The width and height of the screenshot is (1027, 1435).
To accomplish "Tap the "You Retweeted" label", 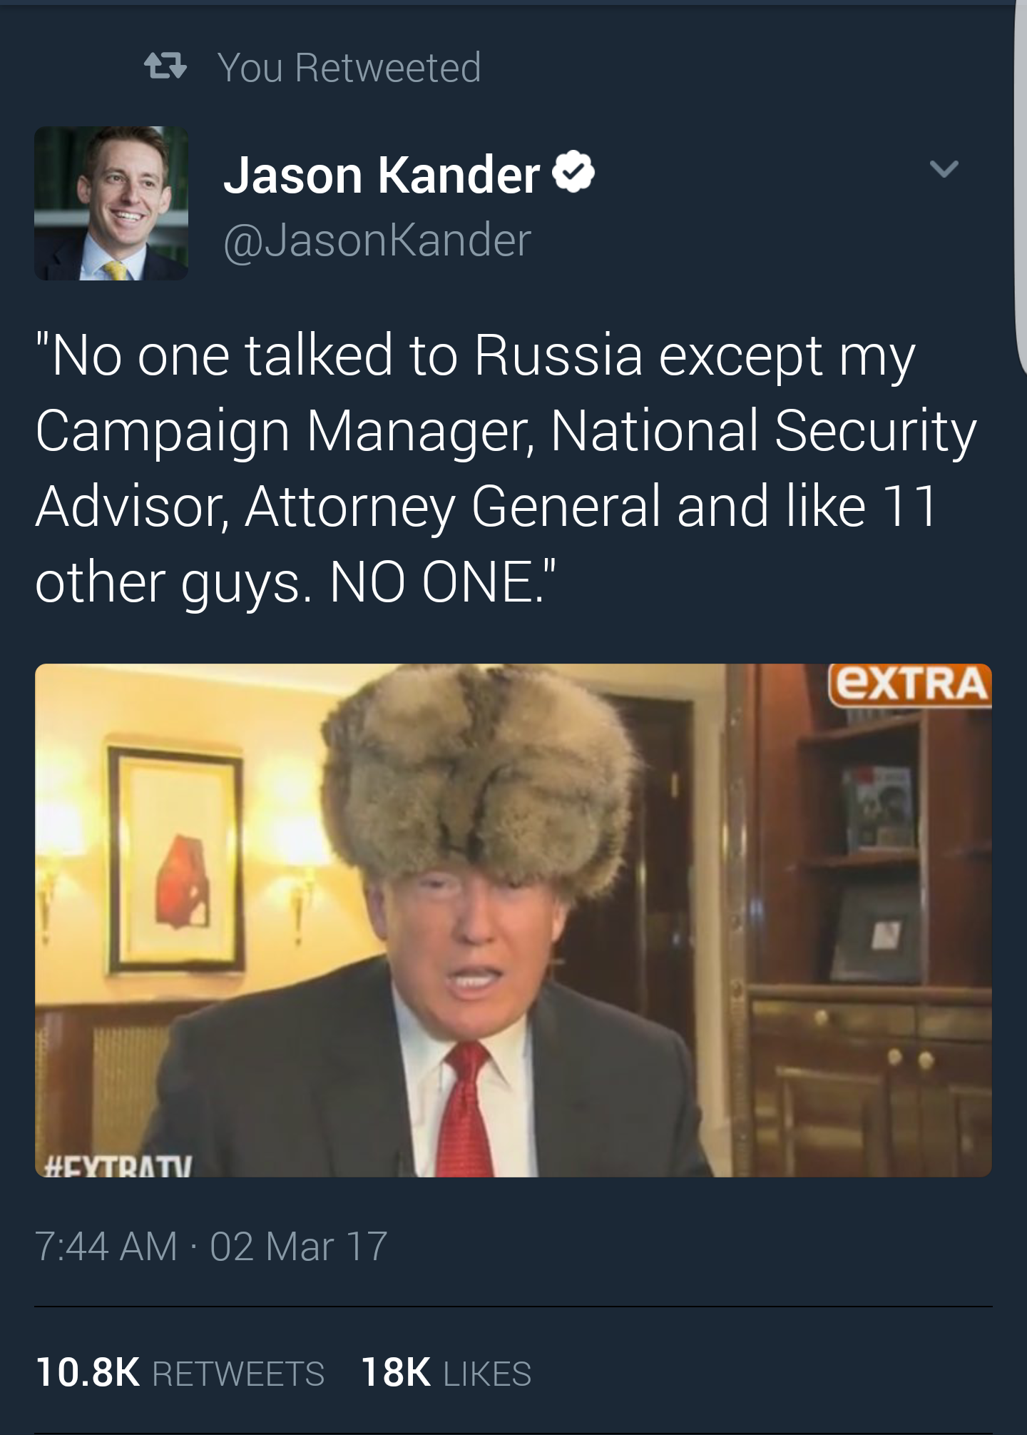I will click(349, 68).
